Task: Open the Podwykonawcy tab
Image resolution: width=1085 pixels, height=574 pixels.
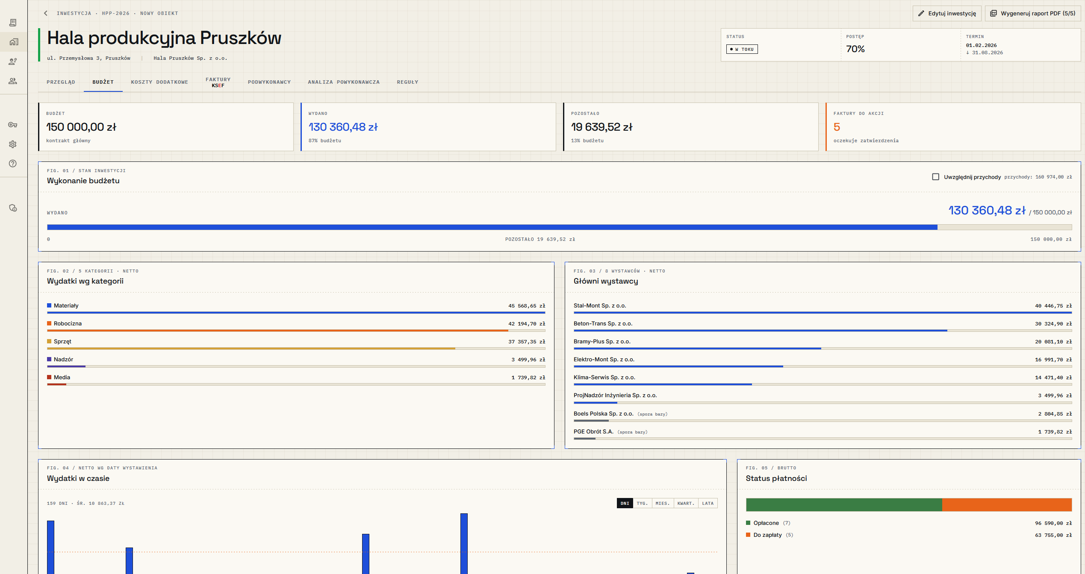Action: [x=269, y=82]
